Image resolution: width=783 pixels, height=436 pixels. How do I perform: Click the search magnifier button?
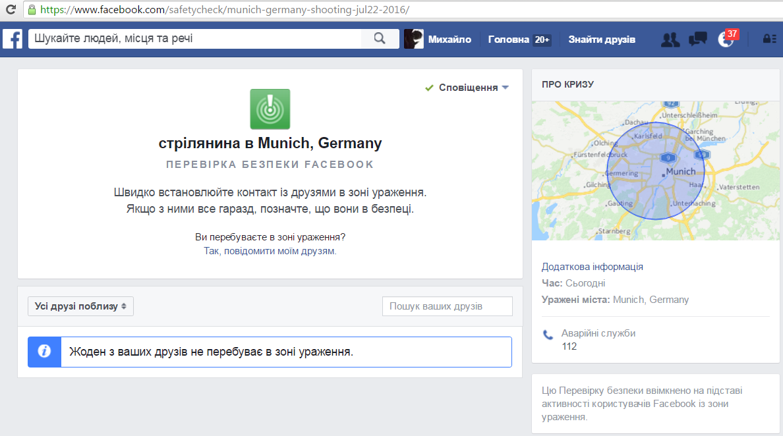click(380, 39)
